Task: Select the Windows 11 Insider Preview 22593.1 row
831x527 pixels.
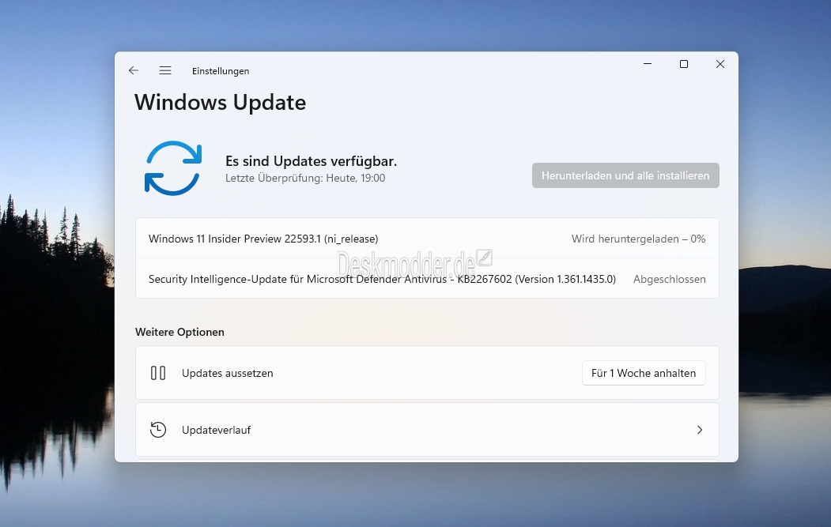Action: pos(427,239)
